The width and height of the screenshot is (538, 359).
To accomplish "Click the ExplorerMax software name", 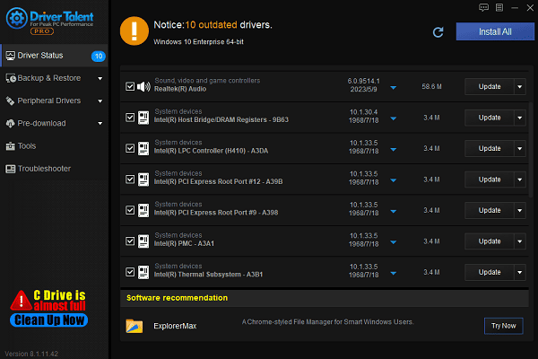I will pyautogui.click(x=175, y=326).
